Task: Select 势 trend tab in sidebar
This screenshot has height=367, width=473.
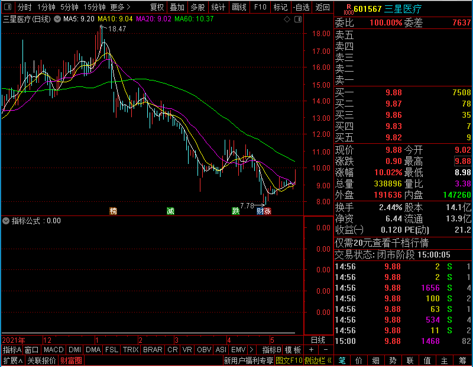Action: pyautogui.click(x=393, y=360)
